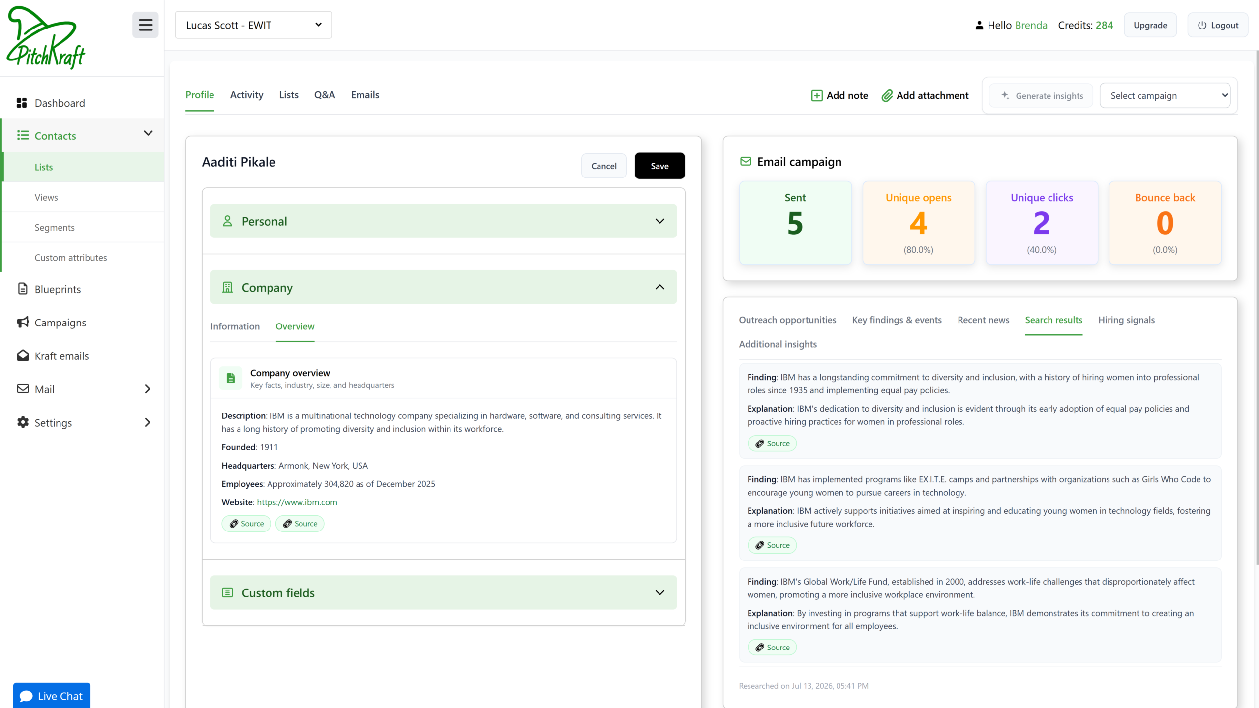This screenshot has height=708, width=1259.
Task: Switch to the contact Lists tab
Action: pos(289,95)
